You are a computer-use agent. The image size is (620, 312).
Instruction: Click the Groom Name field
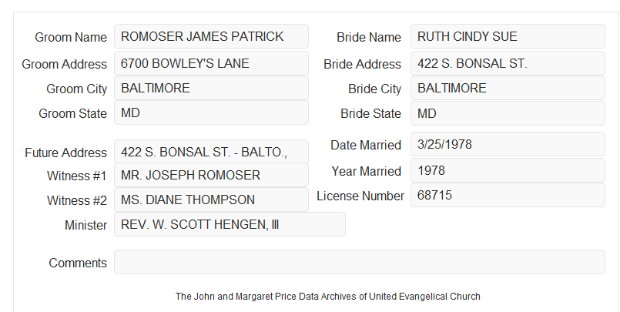pyautogui.click(x=211, y=36)
